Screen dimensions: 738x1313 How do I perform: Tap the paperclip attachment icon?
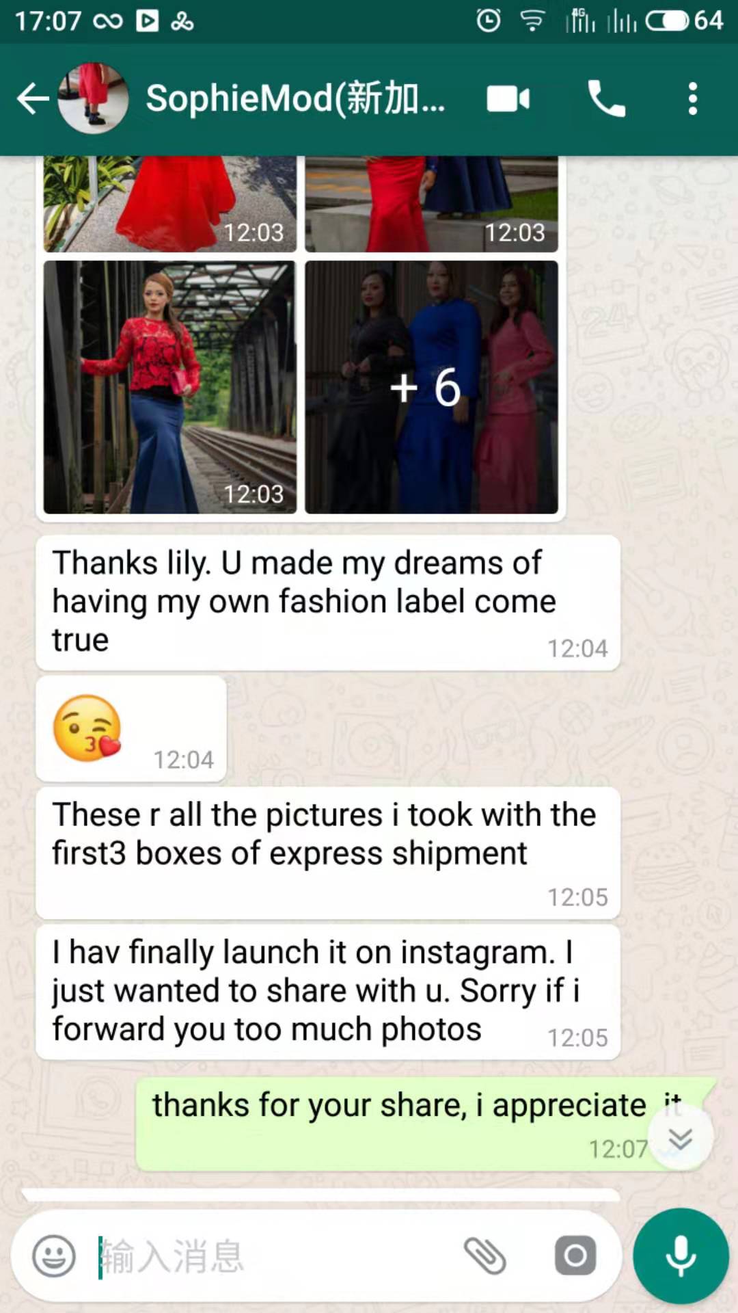pos(485,1256)
